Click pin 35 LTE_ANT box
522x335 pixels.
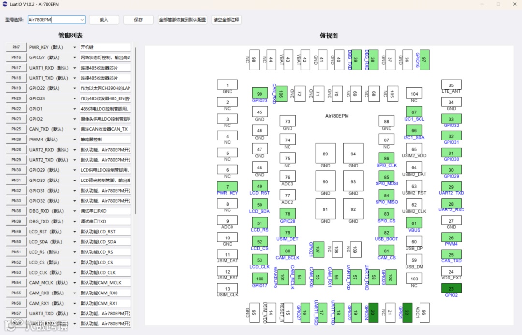tap(451, 85)
